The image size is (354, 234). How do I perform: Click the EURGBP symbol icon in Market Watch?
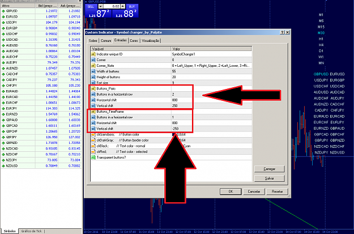coord(3,28)
